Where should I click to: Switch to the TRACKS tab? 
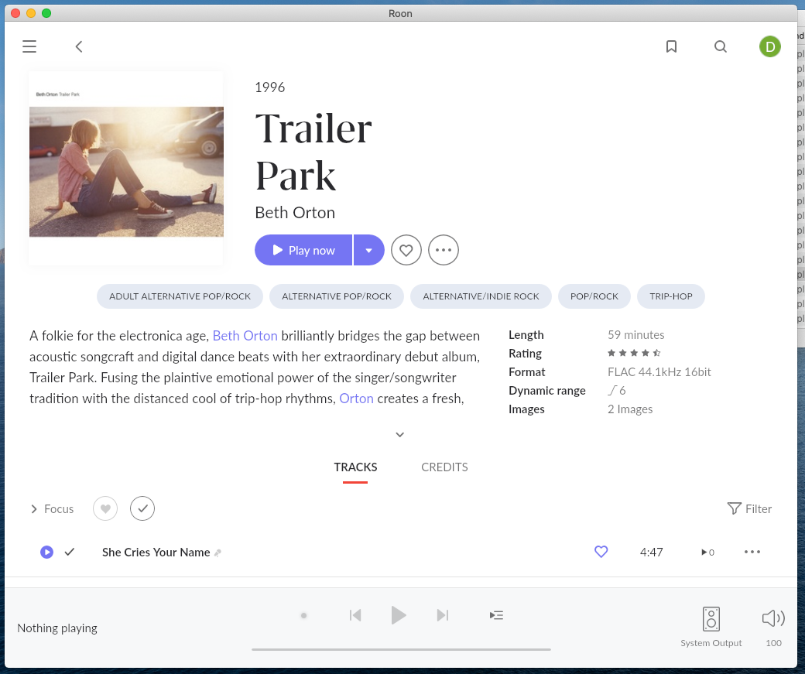355,467
